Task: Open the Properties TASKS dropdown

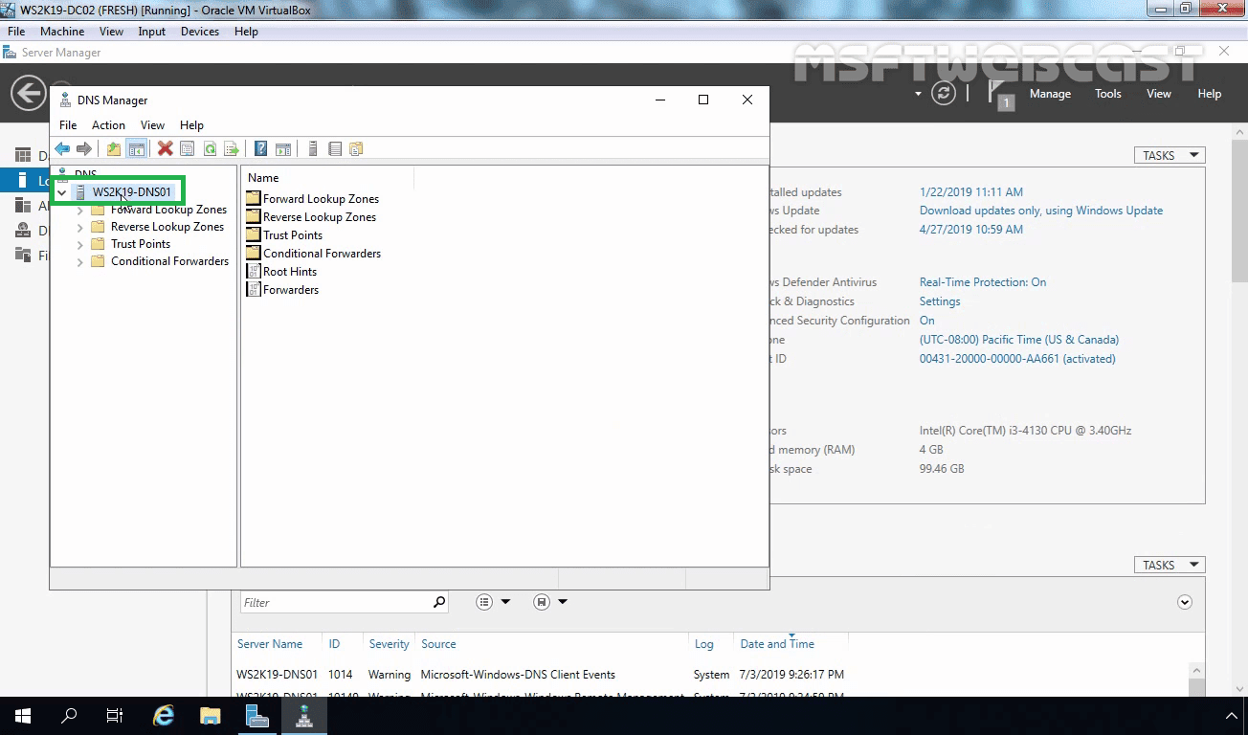Action: 1170,155
